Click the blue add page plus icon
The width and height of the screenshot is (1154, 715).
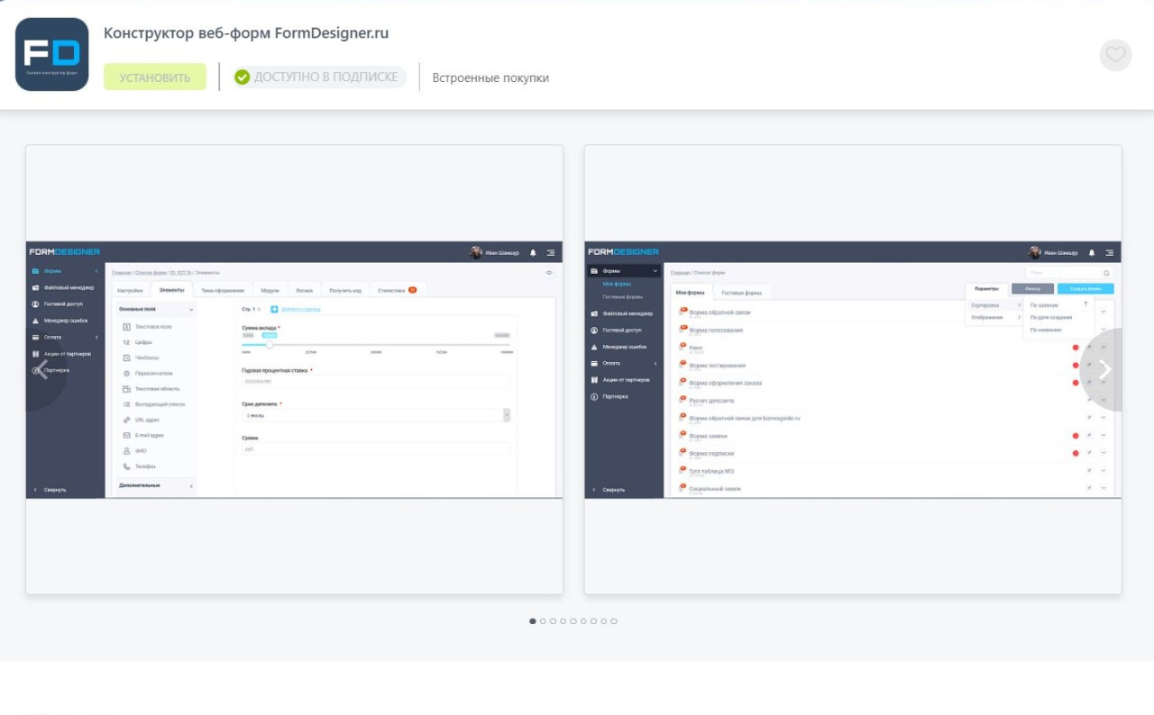(x=274, y=310)
